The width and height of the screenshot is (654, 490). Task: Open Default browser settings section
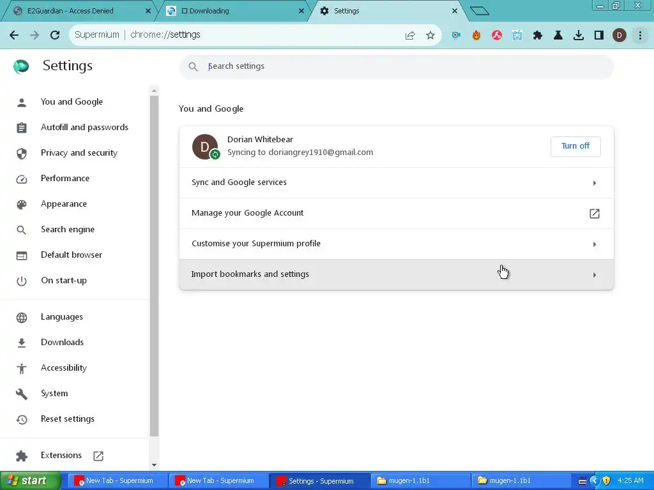(x=72, y=255)
